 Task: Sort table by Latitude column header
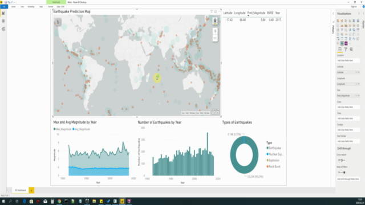tap(228, 13)
